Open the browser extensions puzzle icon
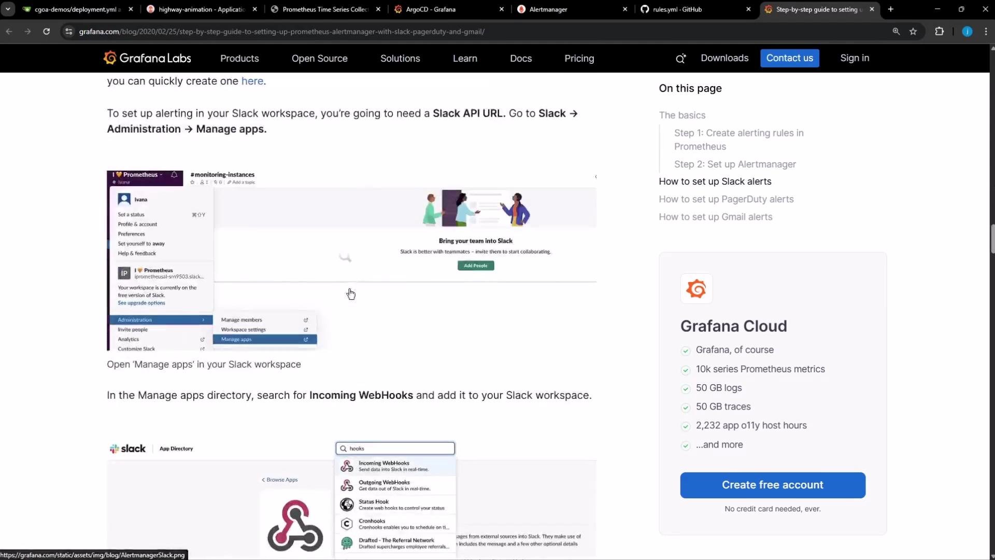Screen dimensions: 995x560 tap(939, 32)
